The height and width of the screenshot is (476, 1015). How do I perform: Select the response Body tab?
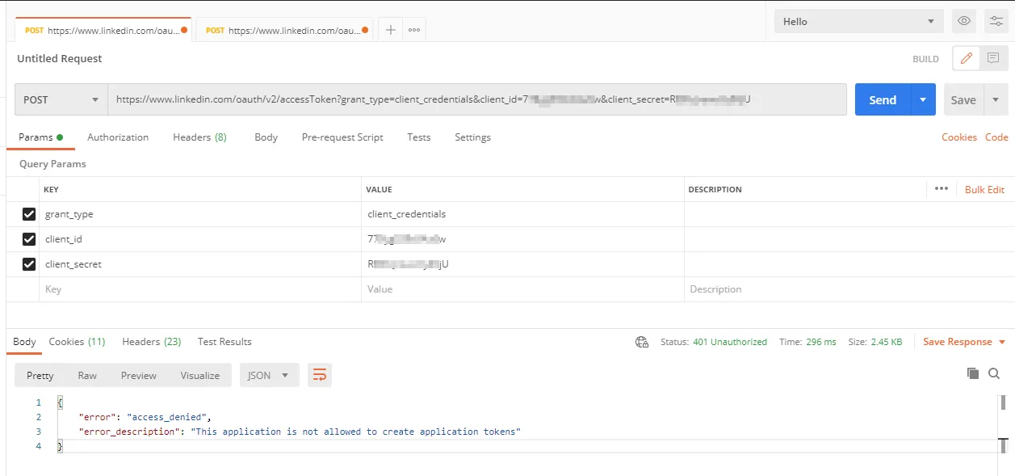click(24, 342)
